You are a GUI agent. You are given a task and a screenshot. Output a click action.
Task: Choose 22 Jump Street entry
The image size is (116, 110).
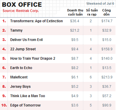click(x=23, y=49)
